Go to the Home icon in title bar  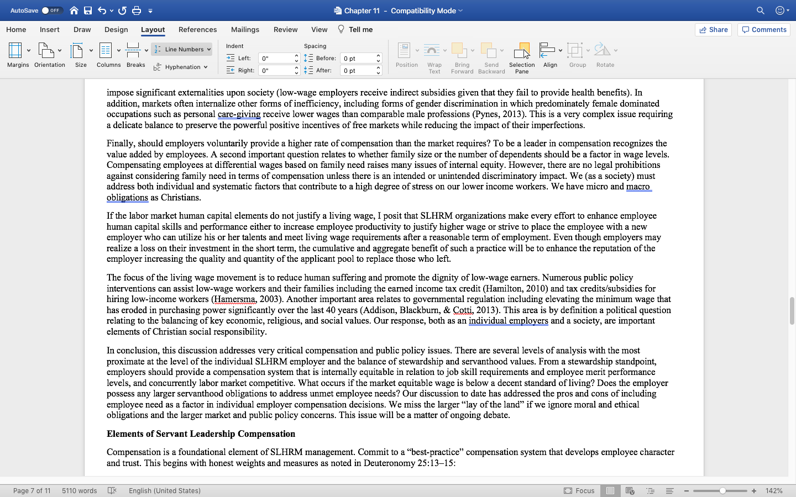74,10
